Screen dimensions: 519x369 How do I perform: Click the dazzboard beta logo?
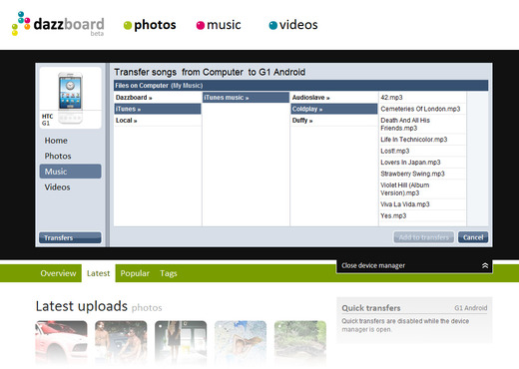(x=58, y=24)
